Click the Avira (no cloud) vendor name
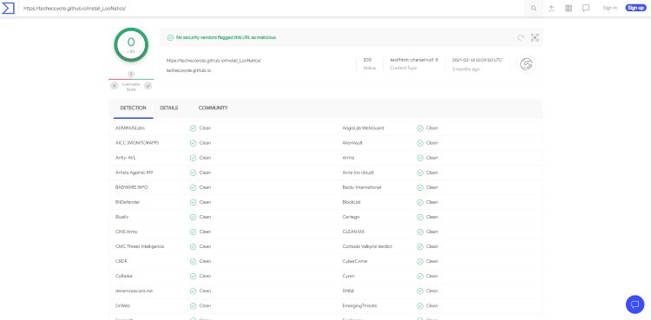 click(358, 173)
